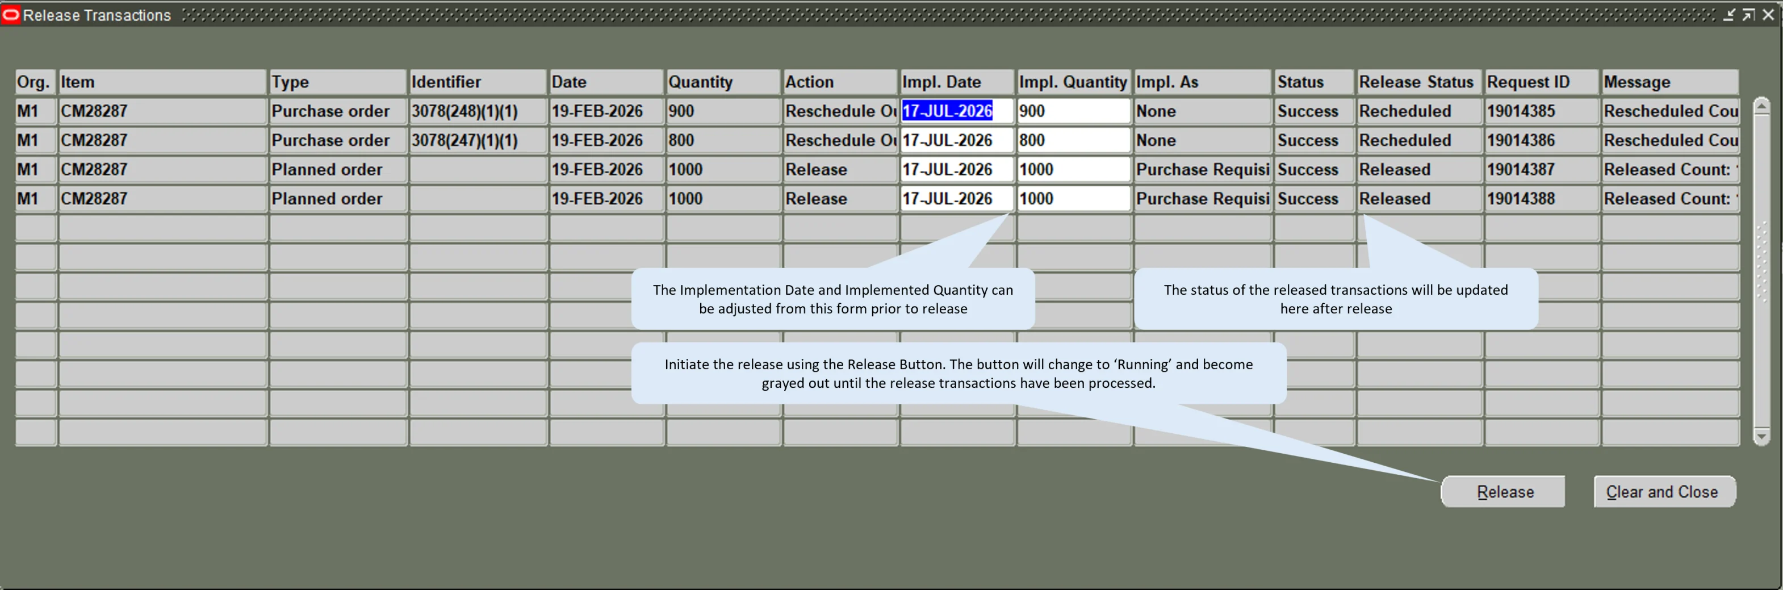Viewport: 1783px width, 590px height.
Task: Click Impl. Date field in request 19014388 row
Action: [x=957, y=198]
